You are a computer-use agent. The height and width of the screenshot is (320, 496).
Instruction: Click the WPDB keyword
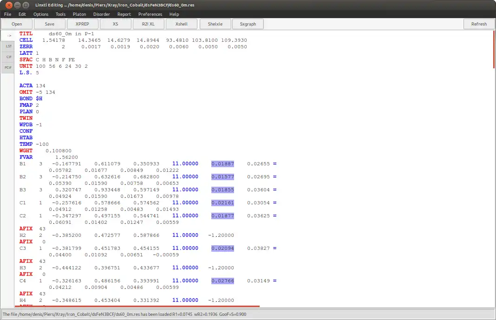(x=26, y=124)
